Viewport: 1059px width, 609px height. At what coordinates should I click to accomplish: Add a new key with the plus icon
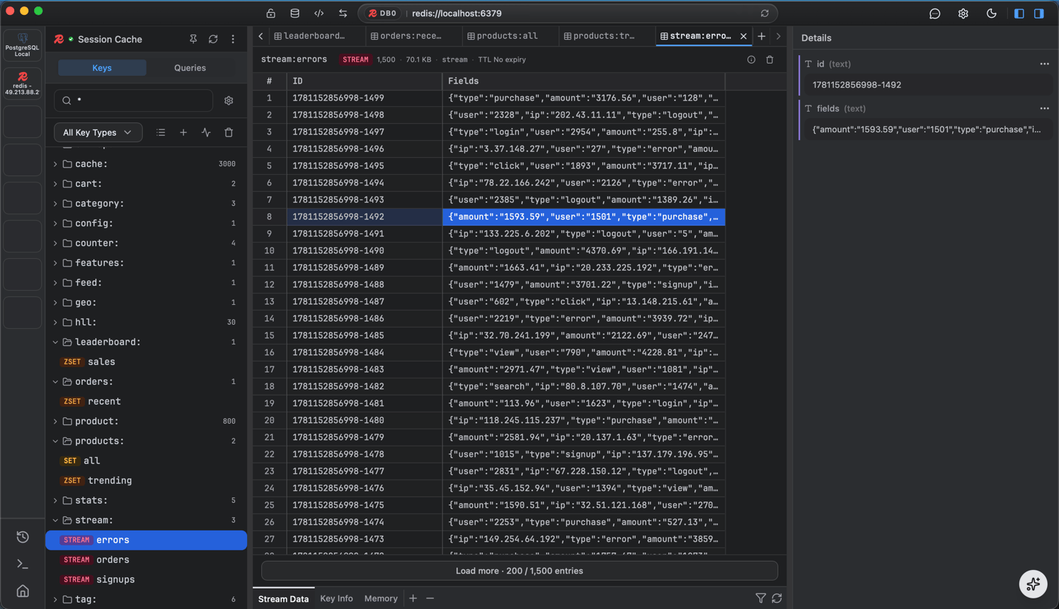[183, 132]
